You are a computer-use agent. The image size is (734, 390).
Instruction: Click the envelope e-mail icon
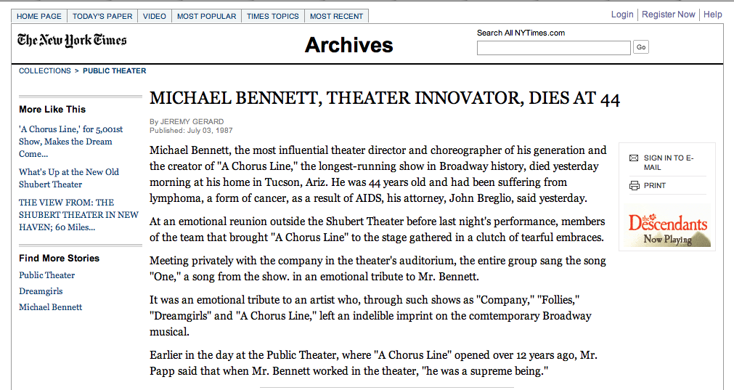click(x=634, y=158)
